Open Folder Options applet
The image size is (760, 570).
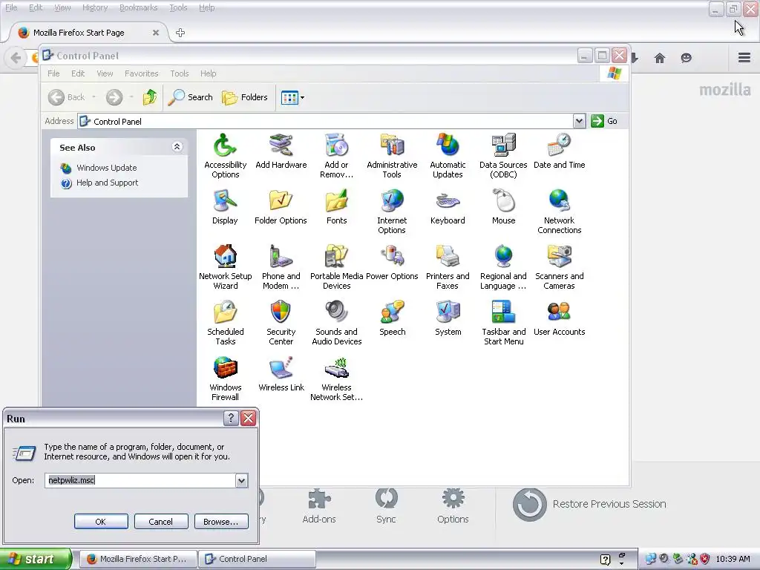pos(281,207)
